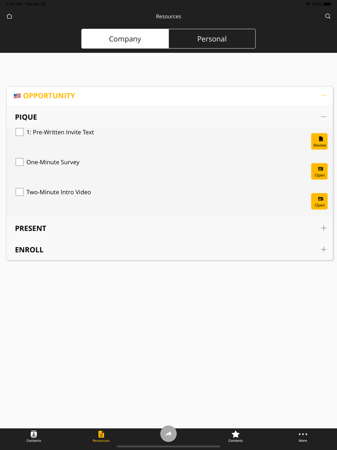
Task: Collapse the PIQUE section
Action: [324, 117]
